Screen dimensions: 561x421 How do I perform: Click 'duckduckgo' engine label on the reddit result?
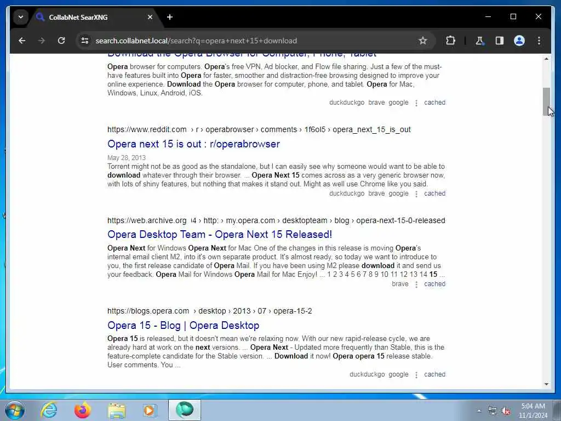tap(347, 194)
